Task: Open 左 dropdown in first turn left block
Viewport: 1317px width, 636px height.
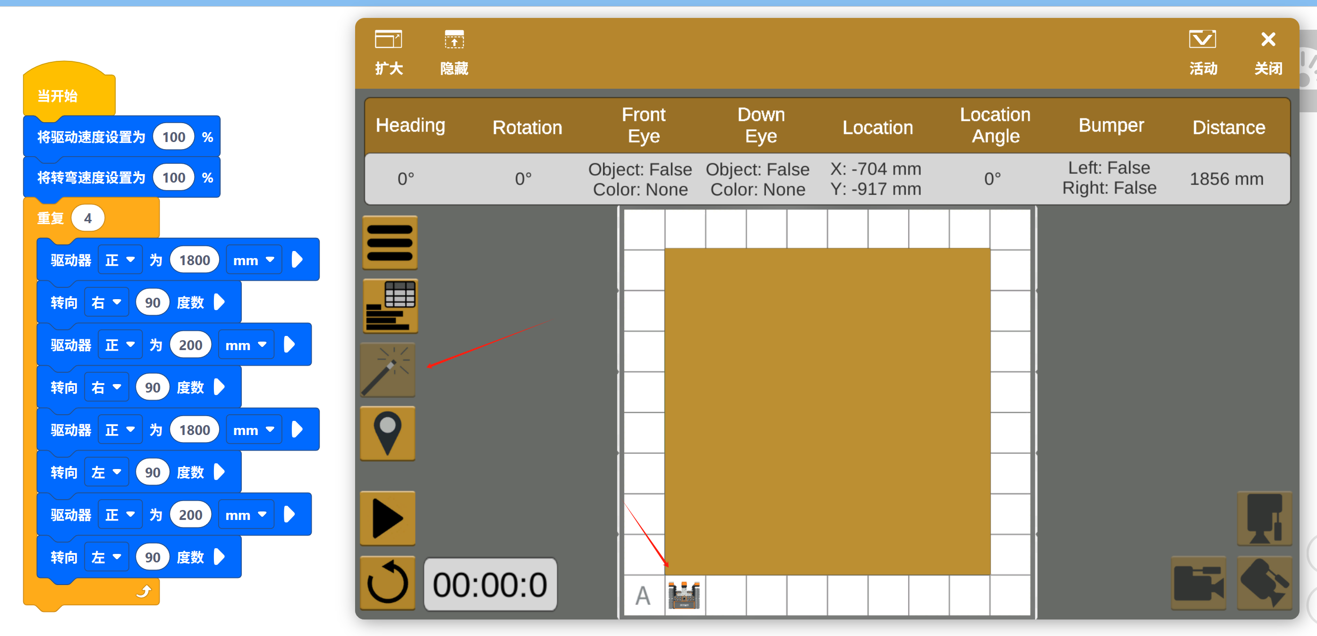Action: pos(106,472)
